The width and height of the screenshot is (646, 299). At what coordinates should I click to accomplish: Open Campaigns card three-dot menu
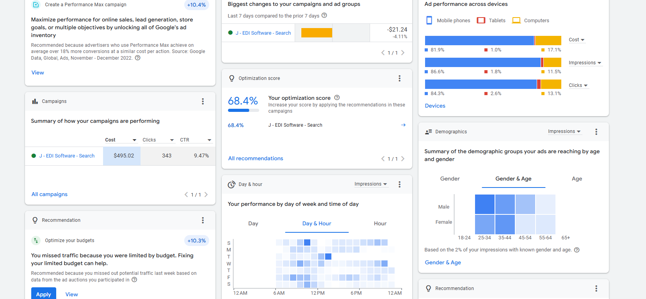pyautogui.click(x=203, y=101)
